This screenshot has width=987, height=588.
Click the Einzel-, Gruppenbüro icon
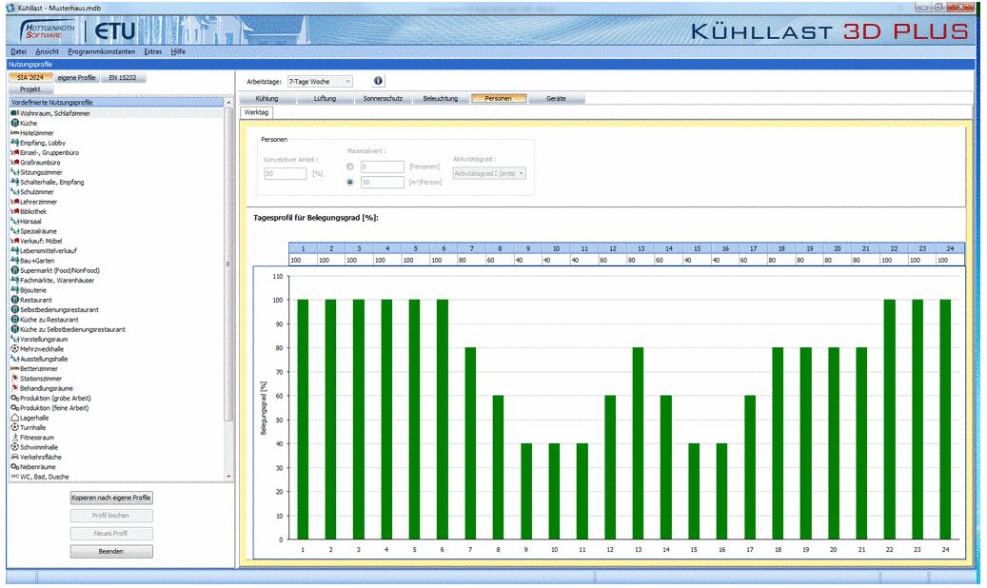14,152
